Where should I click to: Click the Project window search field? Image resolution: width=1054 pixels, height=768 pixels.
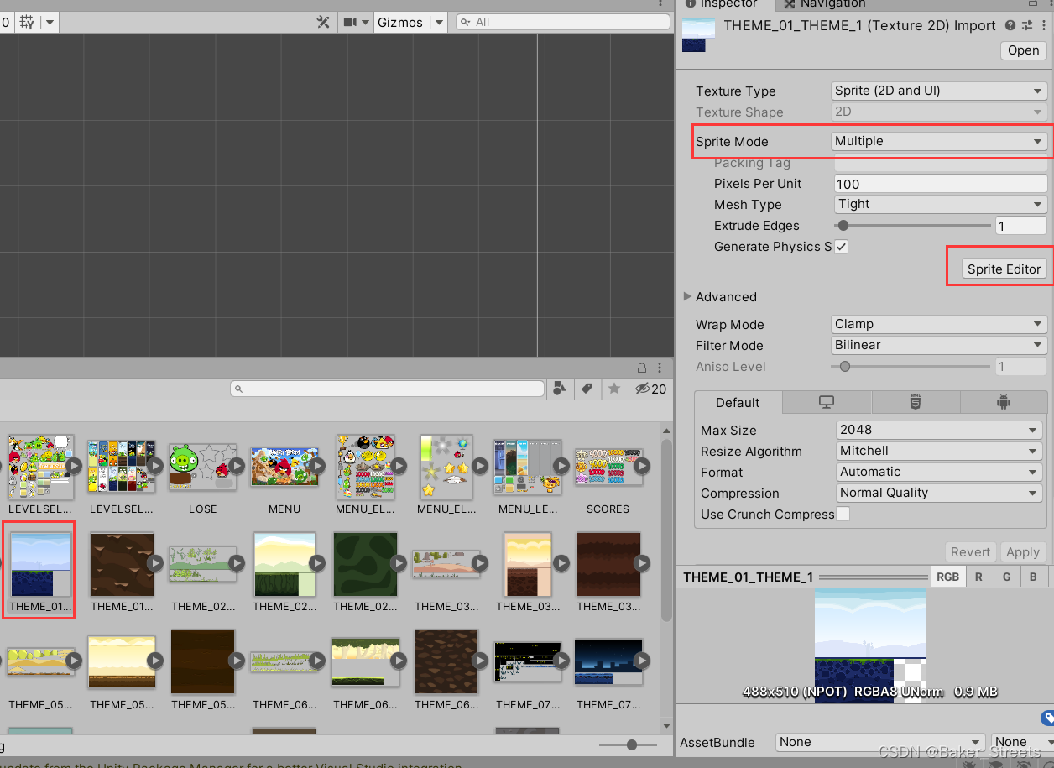[x=388, y=389]
